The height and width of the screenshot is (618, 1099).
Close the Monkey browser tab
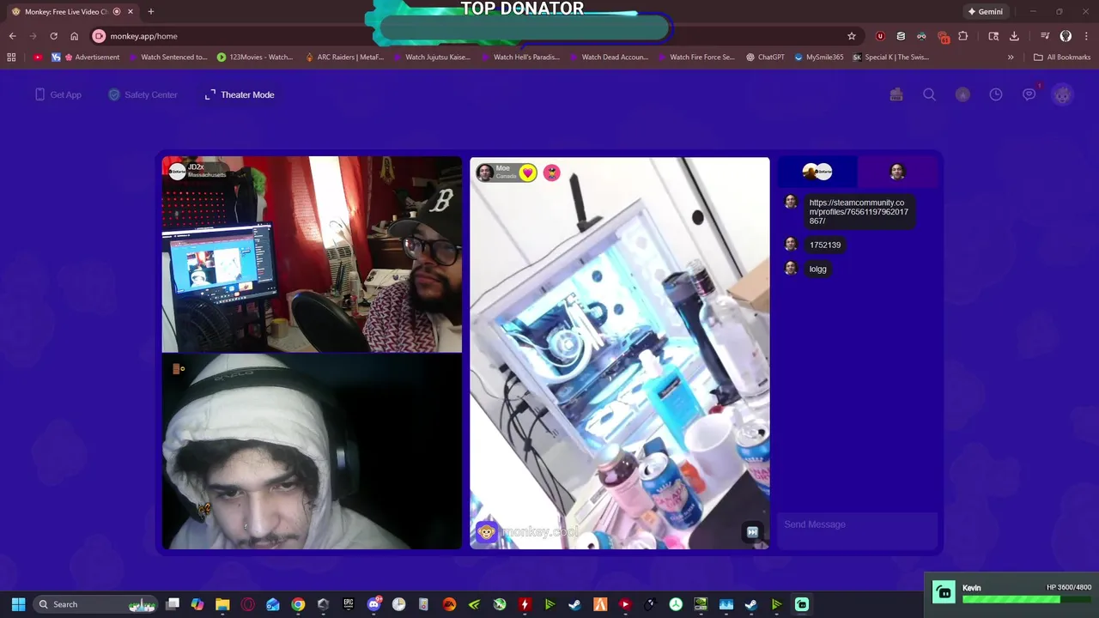click(x=130, y=11)
